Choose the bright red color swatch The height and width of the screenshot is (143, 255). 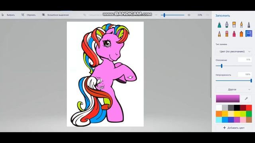[249, 108]
